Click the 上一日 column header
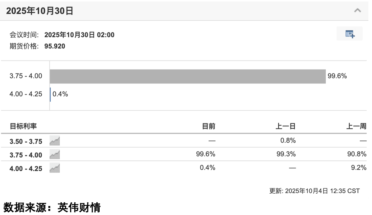The width and height of the screenshot is (372, 215). (x=285, y=126)
